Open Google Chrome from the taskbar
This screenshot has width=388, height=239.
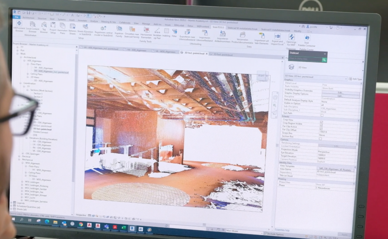(x=81, y=224)
